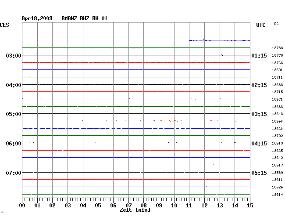Click the DC value '18688'

click(x=278, y=85)
